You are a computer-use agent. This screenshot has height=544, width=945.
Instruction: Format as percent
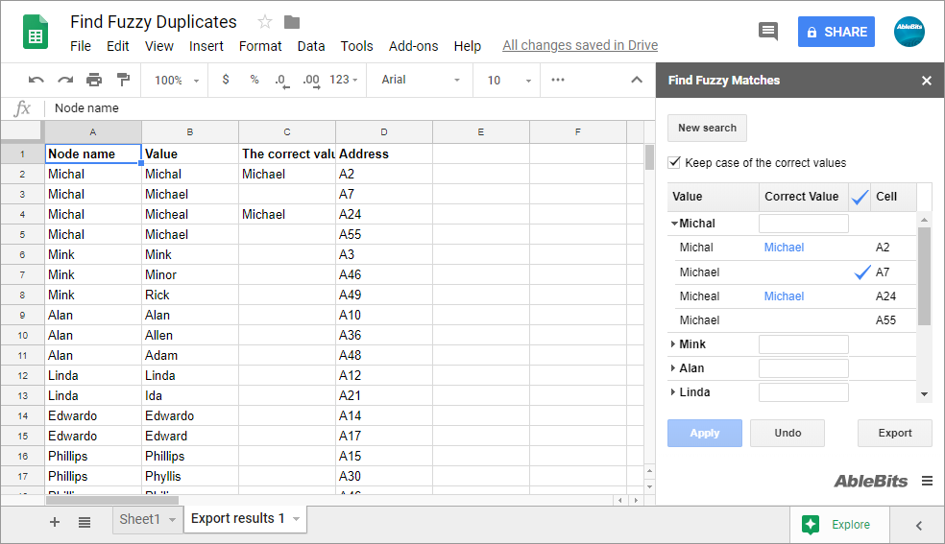pos(254,80)
